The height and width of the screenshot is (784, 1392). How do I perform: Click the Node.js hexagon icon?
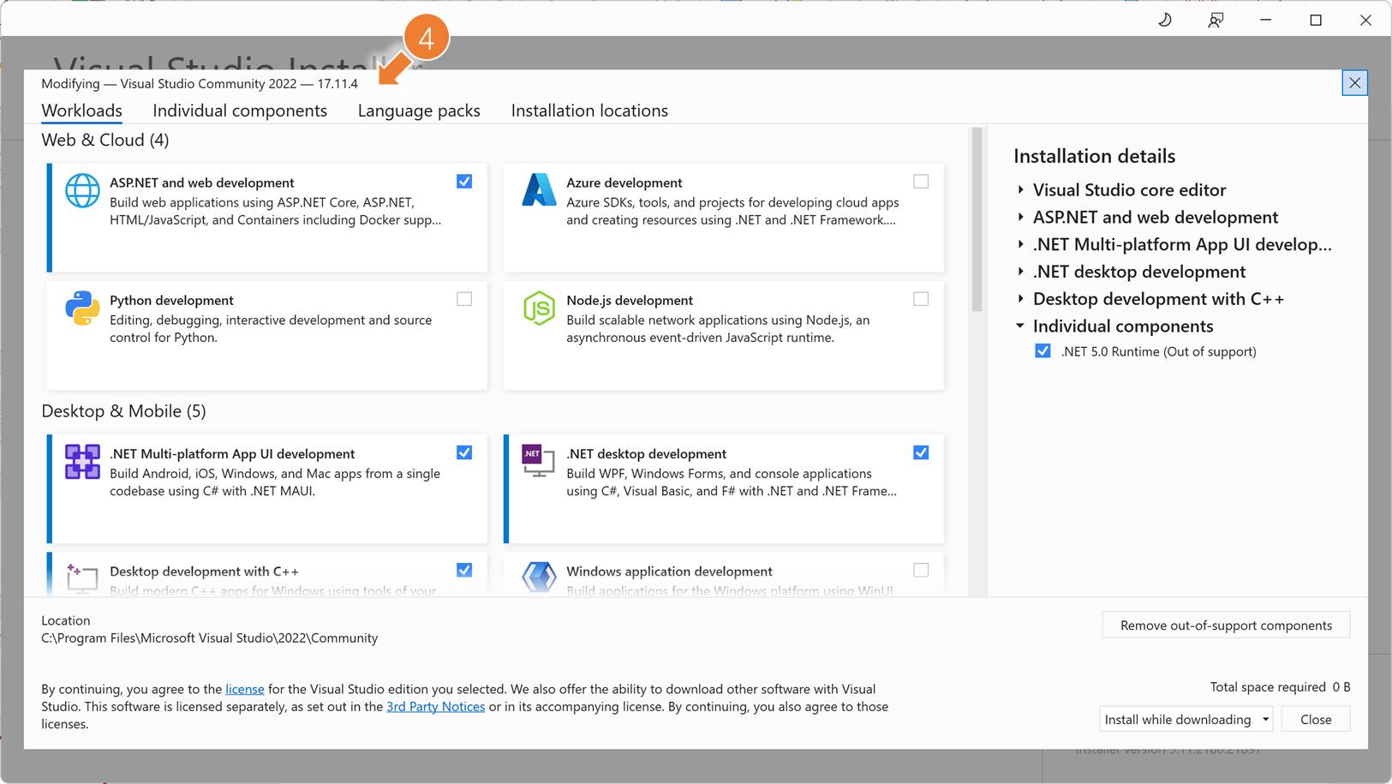(x=539, y=308)
